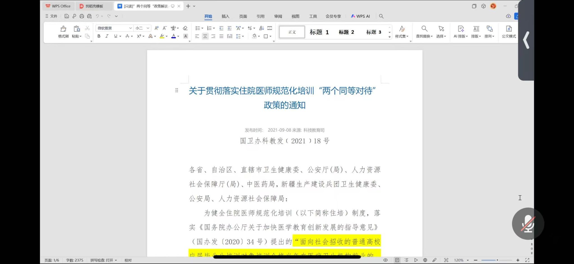Open WPS AI assistant
This screenshot has width=574, height=264.
[x=360, y=16]
